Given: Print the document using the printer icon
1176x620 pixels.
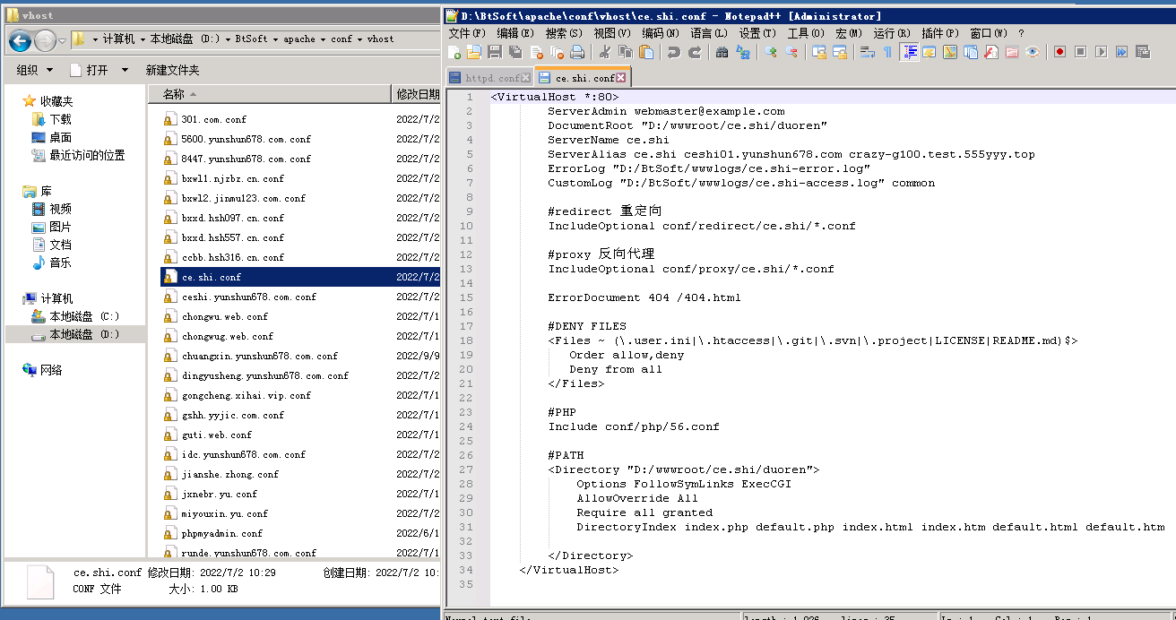Looking at the screenshot, I should (x=577, y=52).
